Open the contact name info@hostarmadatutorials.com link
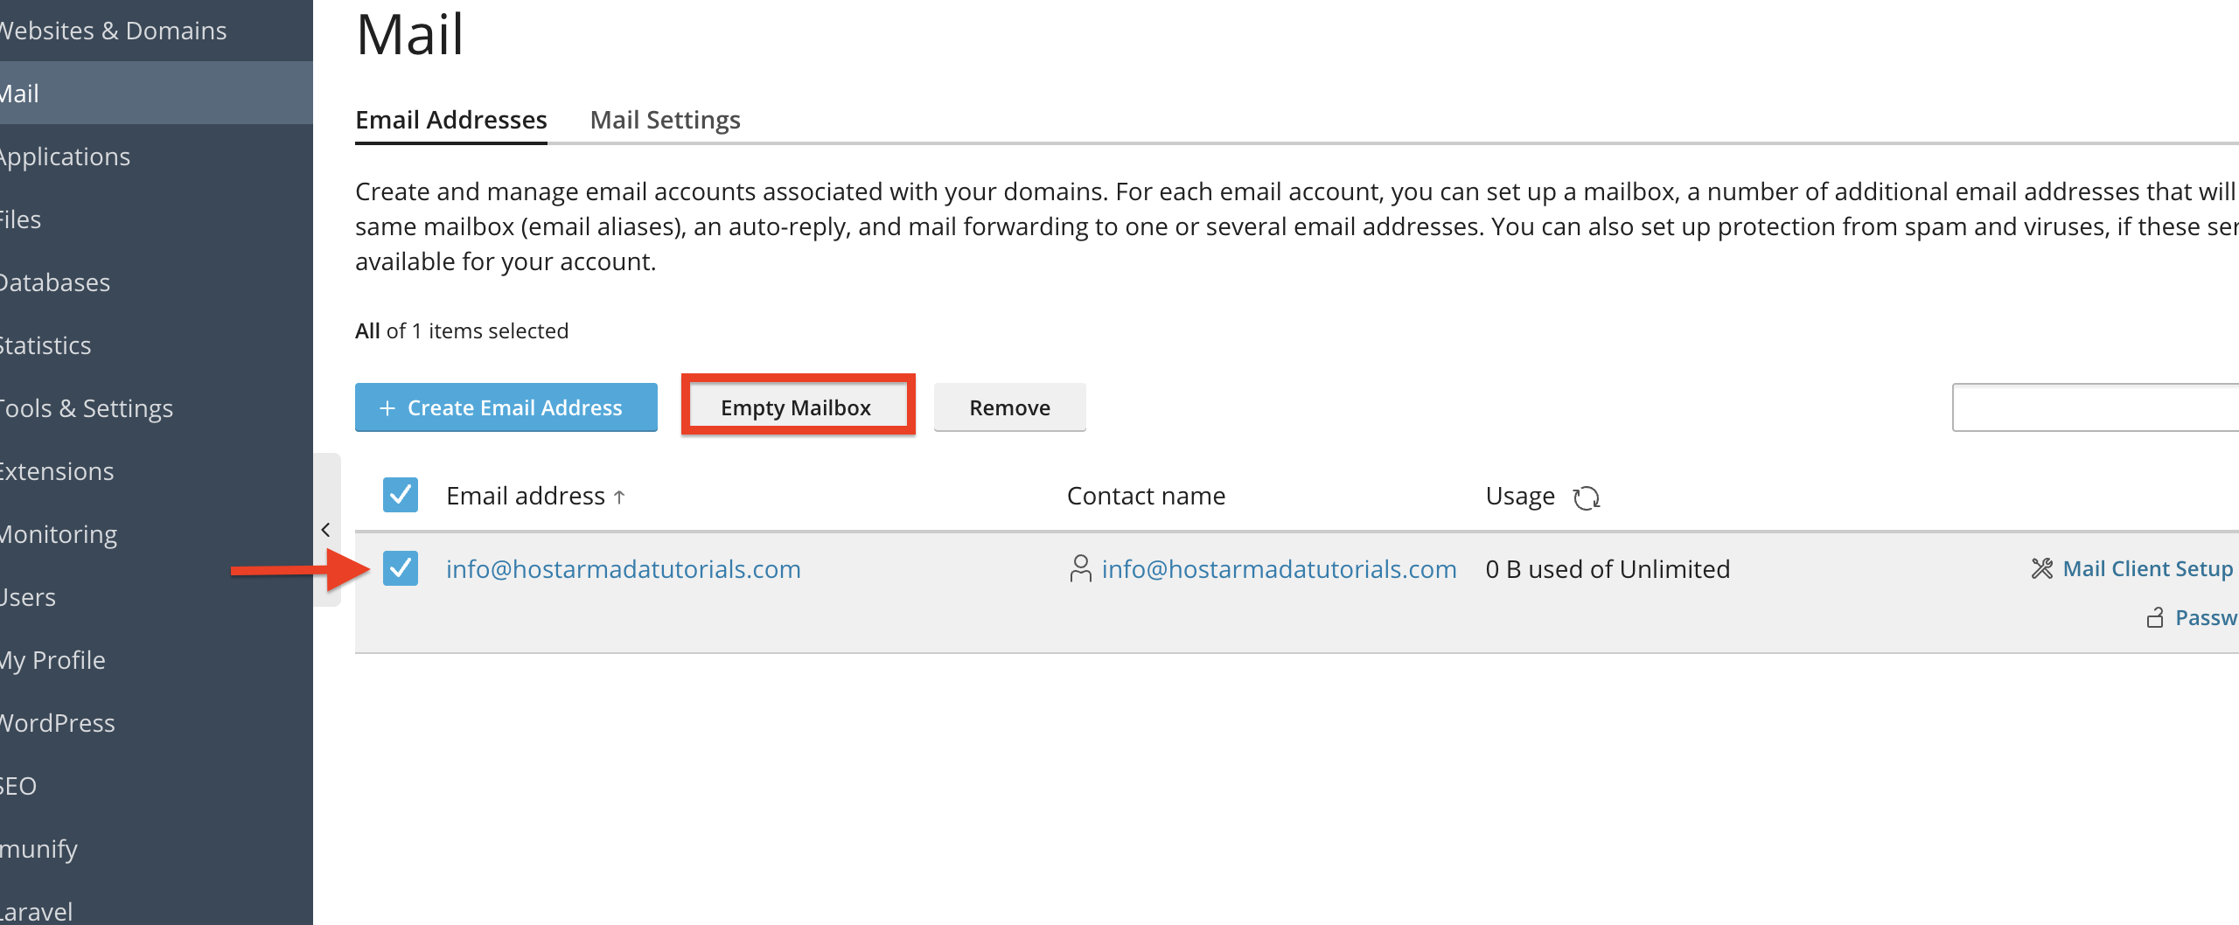The width and height of the screenshot is (2239, 925). point(1279,569)
